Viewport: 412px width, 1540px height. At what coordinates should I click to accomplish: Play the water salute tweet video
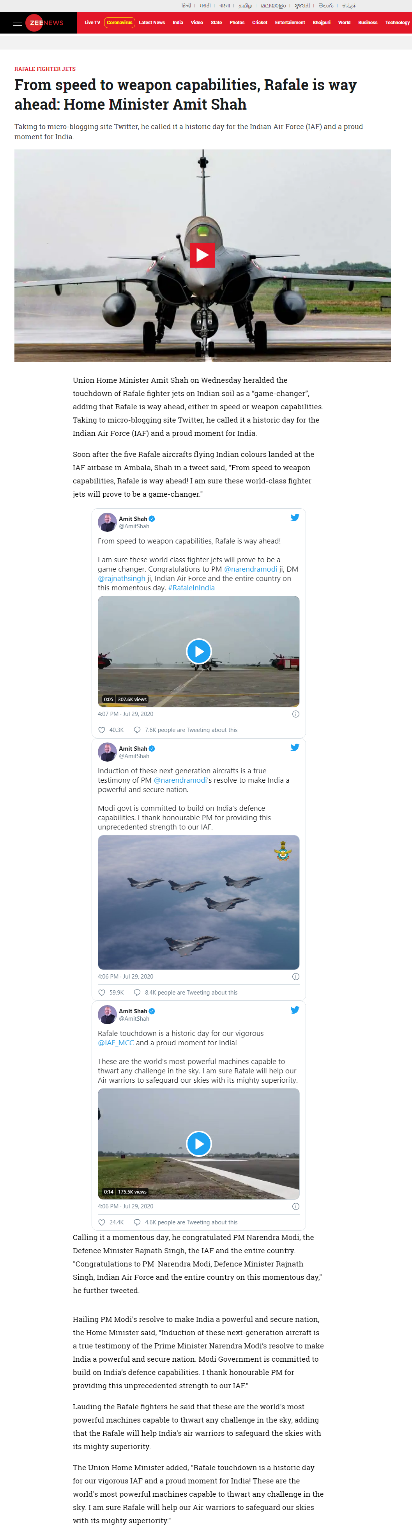click(198, 651)
